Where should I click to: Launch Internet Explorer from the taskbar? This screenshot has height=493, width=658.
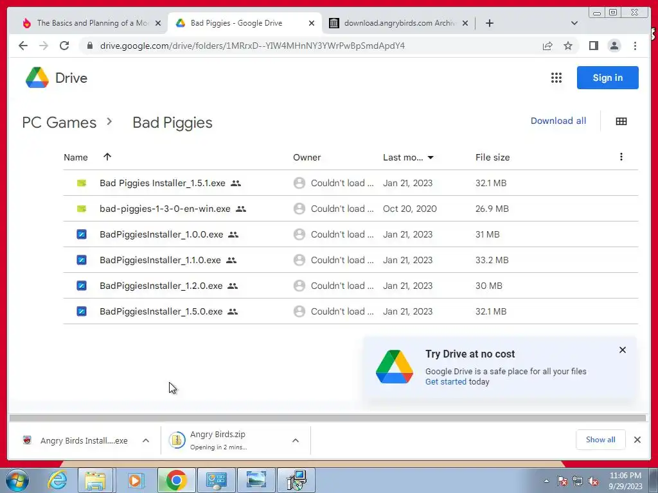[x=57, y=480]
